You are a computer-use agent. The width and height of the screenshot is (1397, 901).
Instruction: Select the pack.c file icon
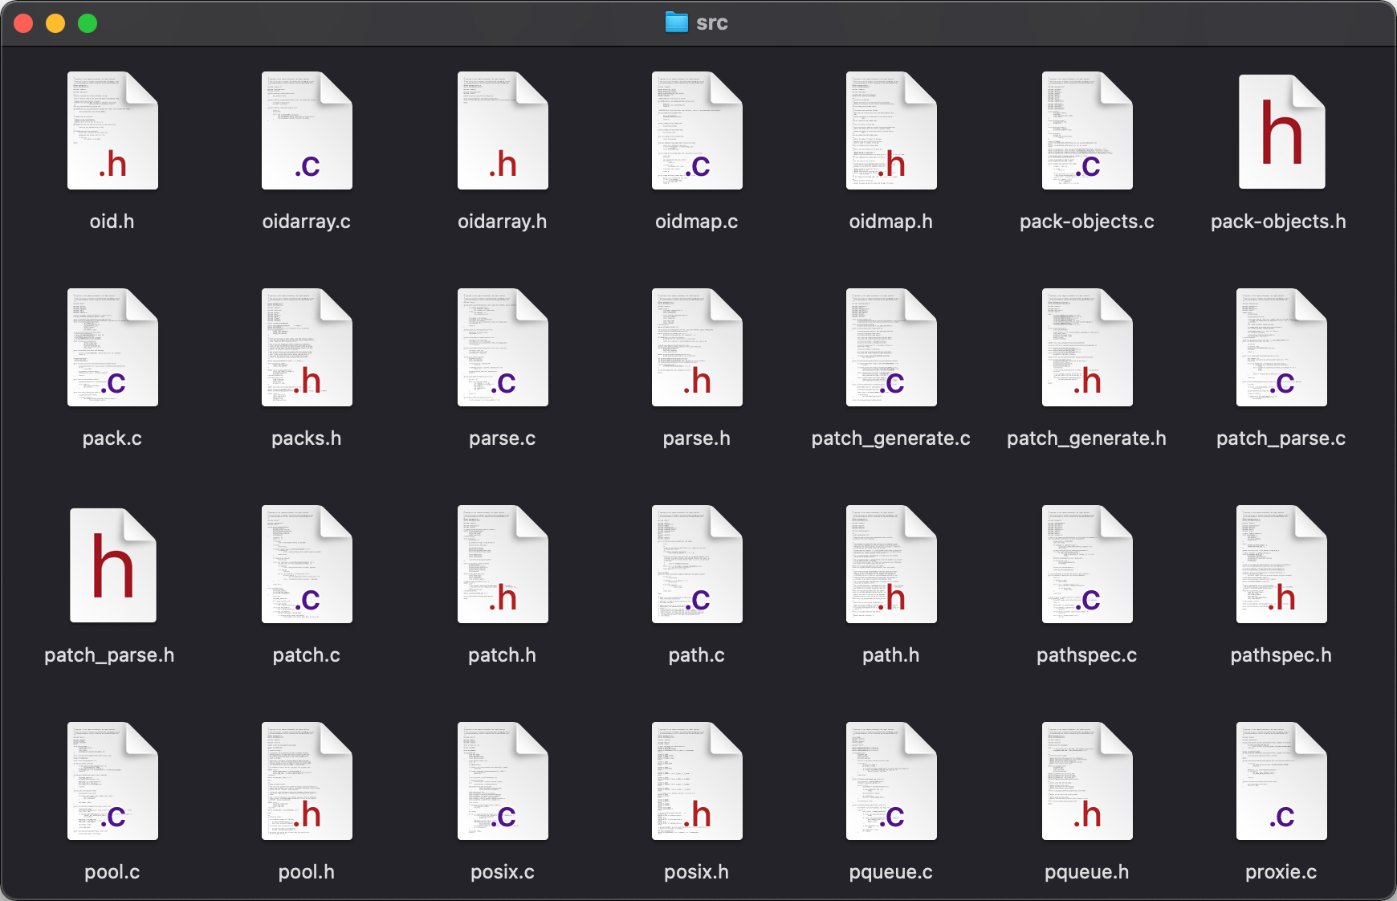coord(112,348)
